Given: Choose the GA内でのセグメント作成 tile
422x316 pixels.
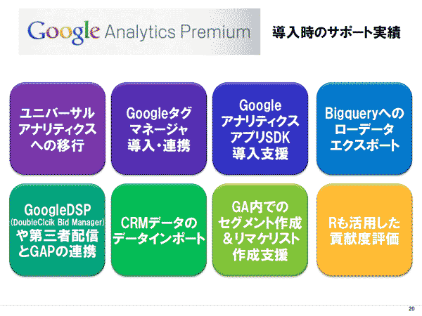Looking at the screenshot, I should (x=260, y=230).
